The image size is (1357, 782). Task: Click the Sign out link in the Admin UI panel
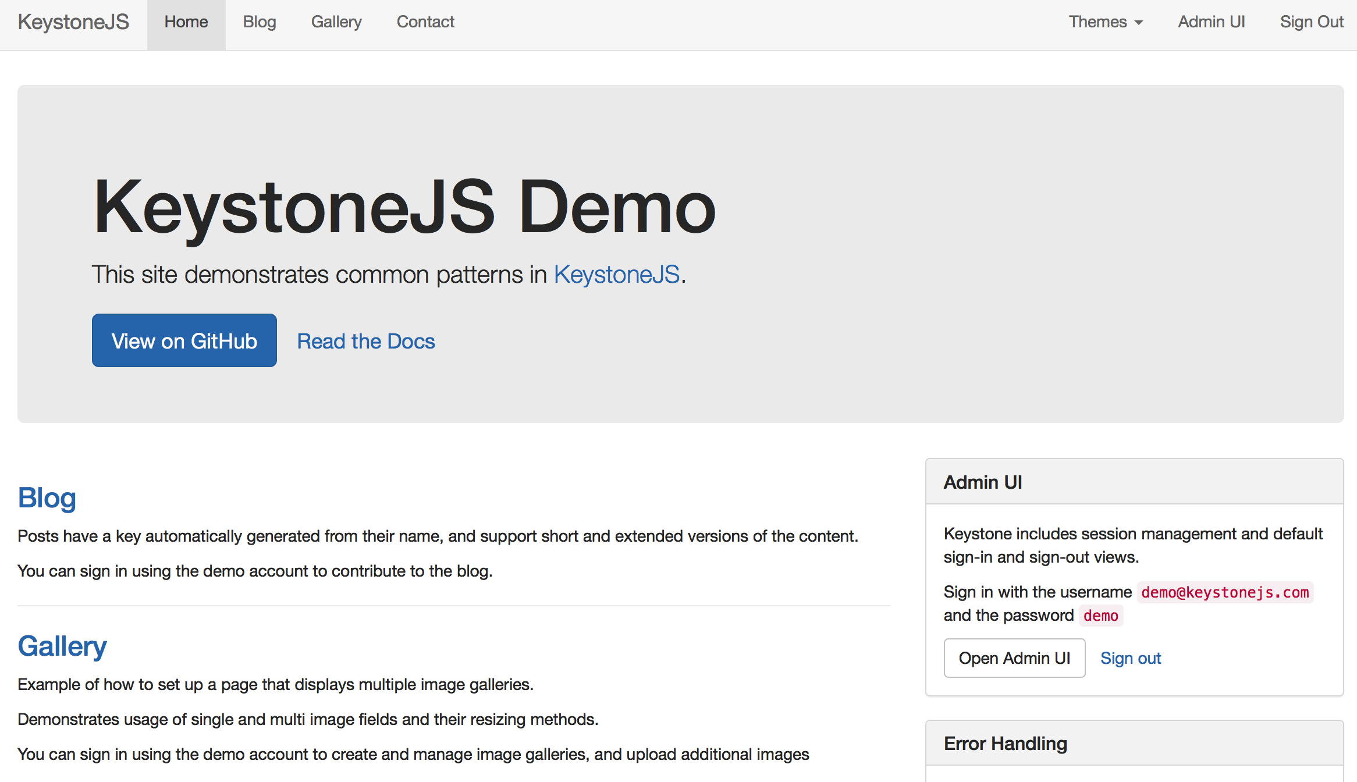(1130, 658)
